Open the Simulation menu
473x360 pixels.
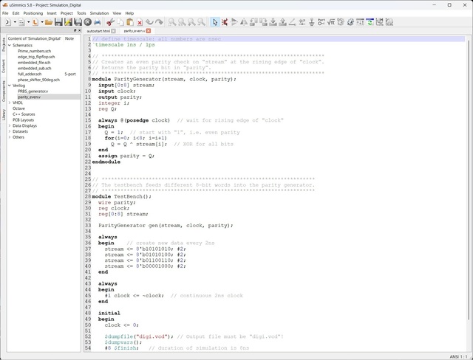[x=99, y=13]
